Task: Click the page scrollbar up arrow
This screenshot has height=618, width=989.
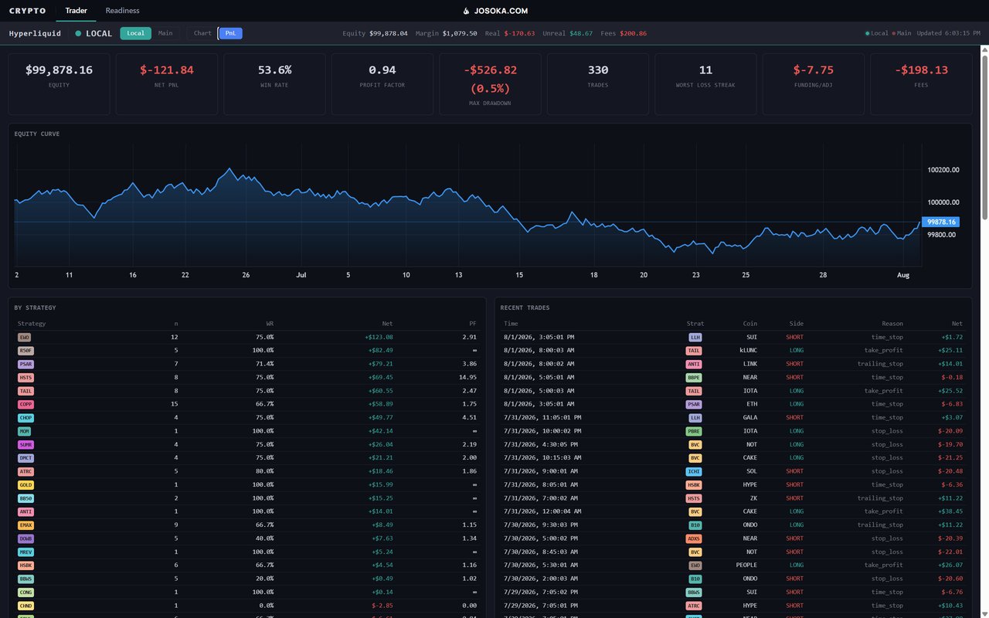Action: (984, 51)
